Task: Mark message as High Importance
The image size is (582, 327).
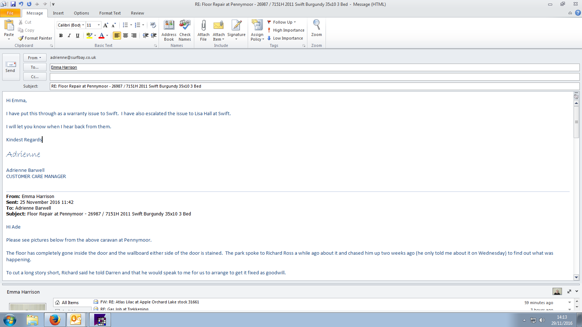Action: point(286,30)
